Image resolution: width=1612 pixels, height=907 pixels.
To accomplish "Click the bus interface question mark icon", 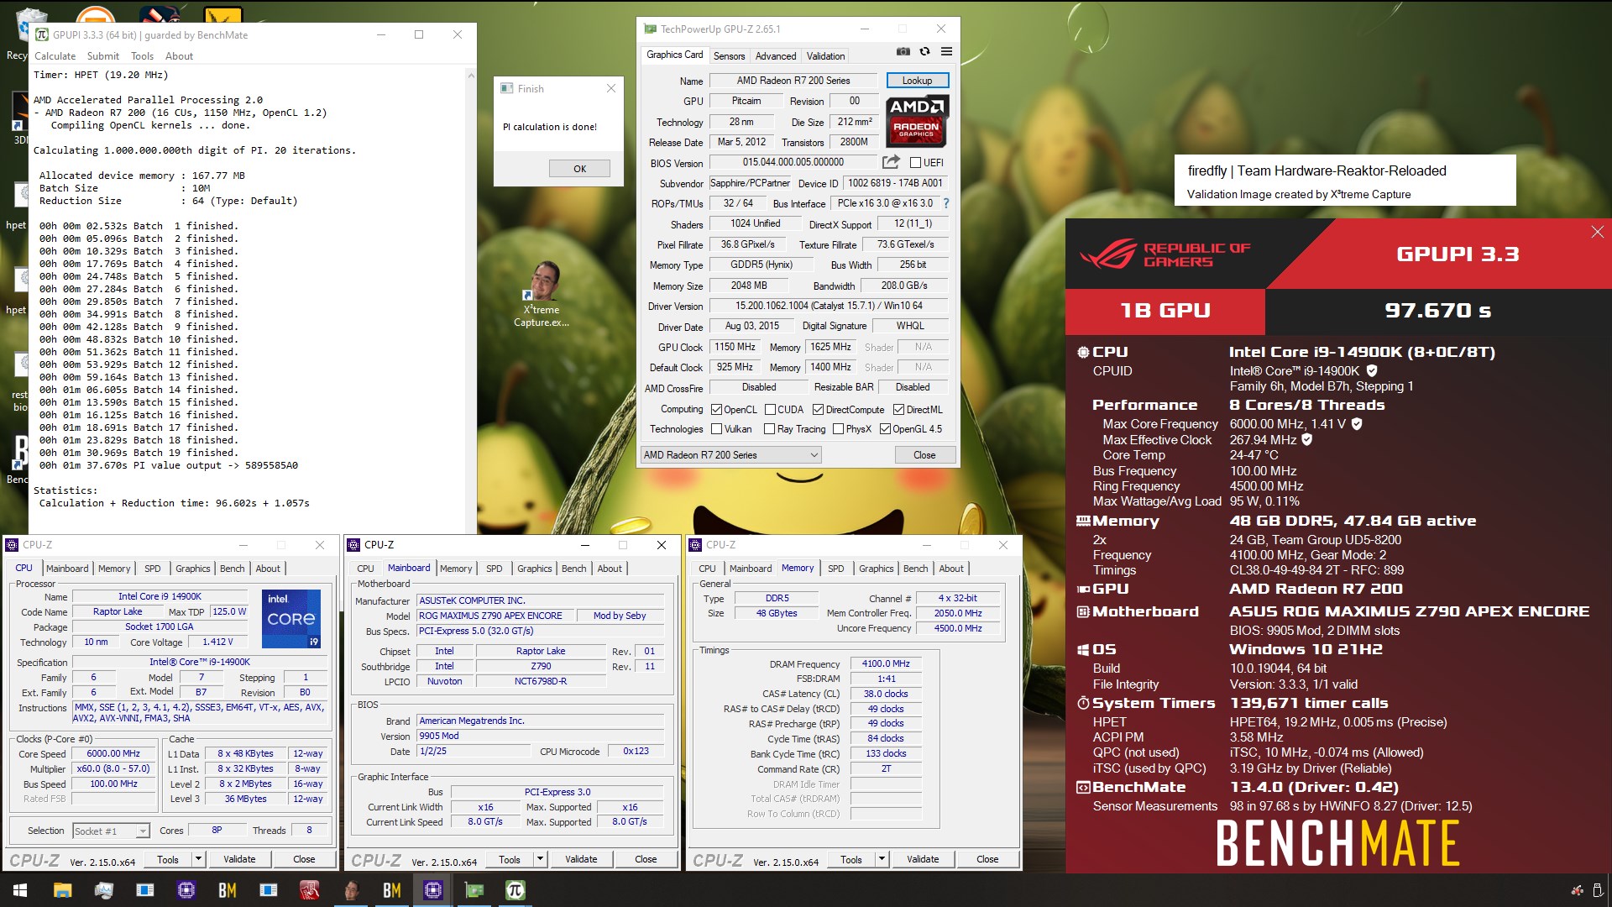I will click(946, 203).
